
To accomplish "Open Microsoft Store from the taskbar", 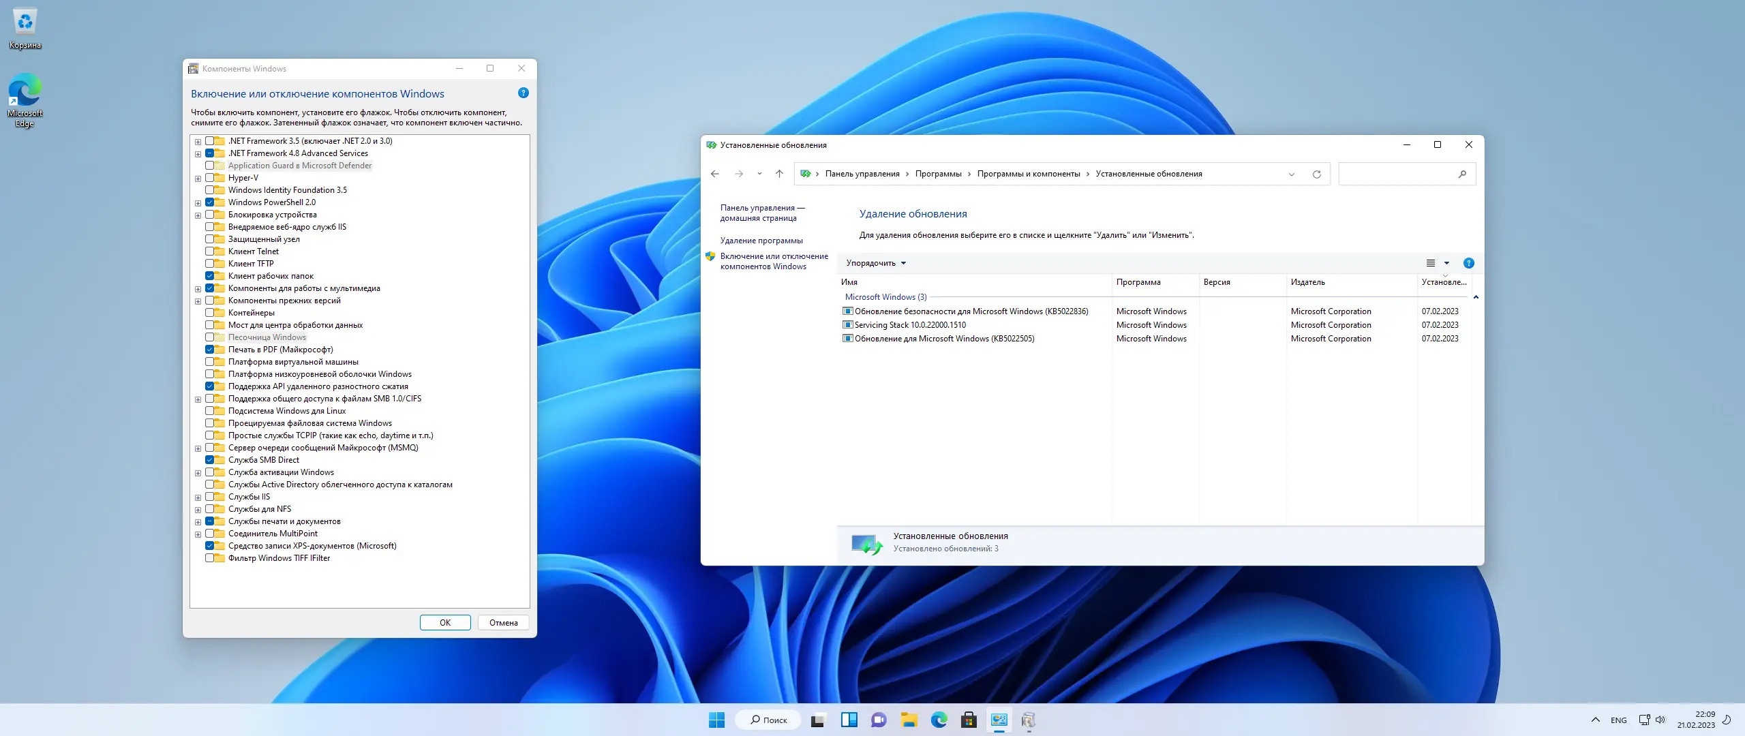I will [969, 720].
